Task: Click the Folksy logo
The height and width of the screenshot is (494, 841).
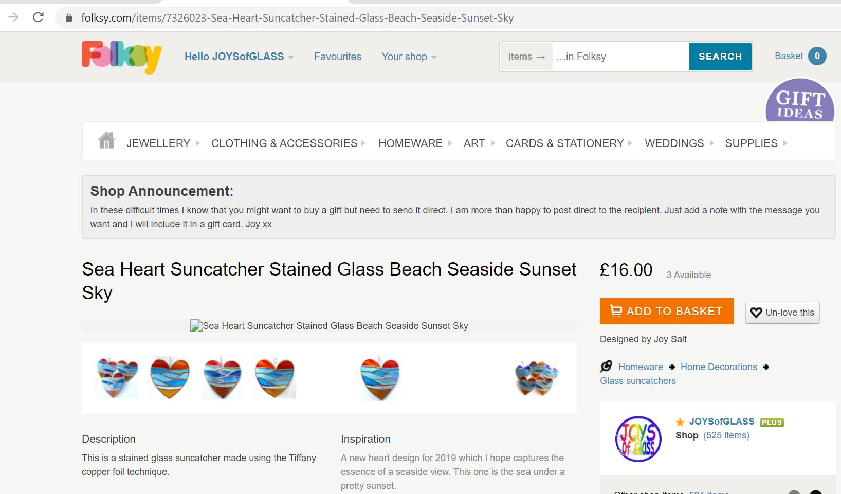Action: click(x=121, y=57)
